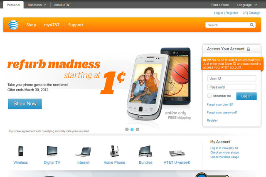This screenshot has height=177, width=266.
Task: Click the top Log In link
Action: coord(219,13)
